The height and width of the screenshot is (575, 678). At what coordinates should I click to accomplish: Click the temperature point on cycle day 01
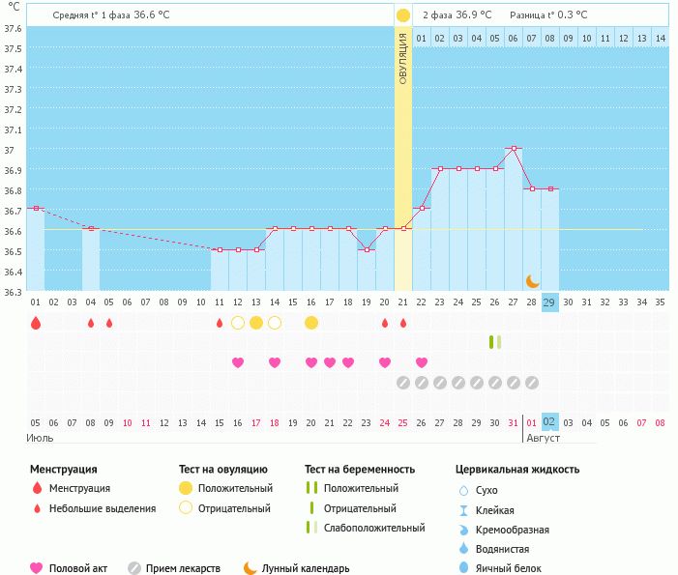[x=36, y=208]
